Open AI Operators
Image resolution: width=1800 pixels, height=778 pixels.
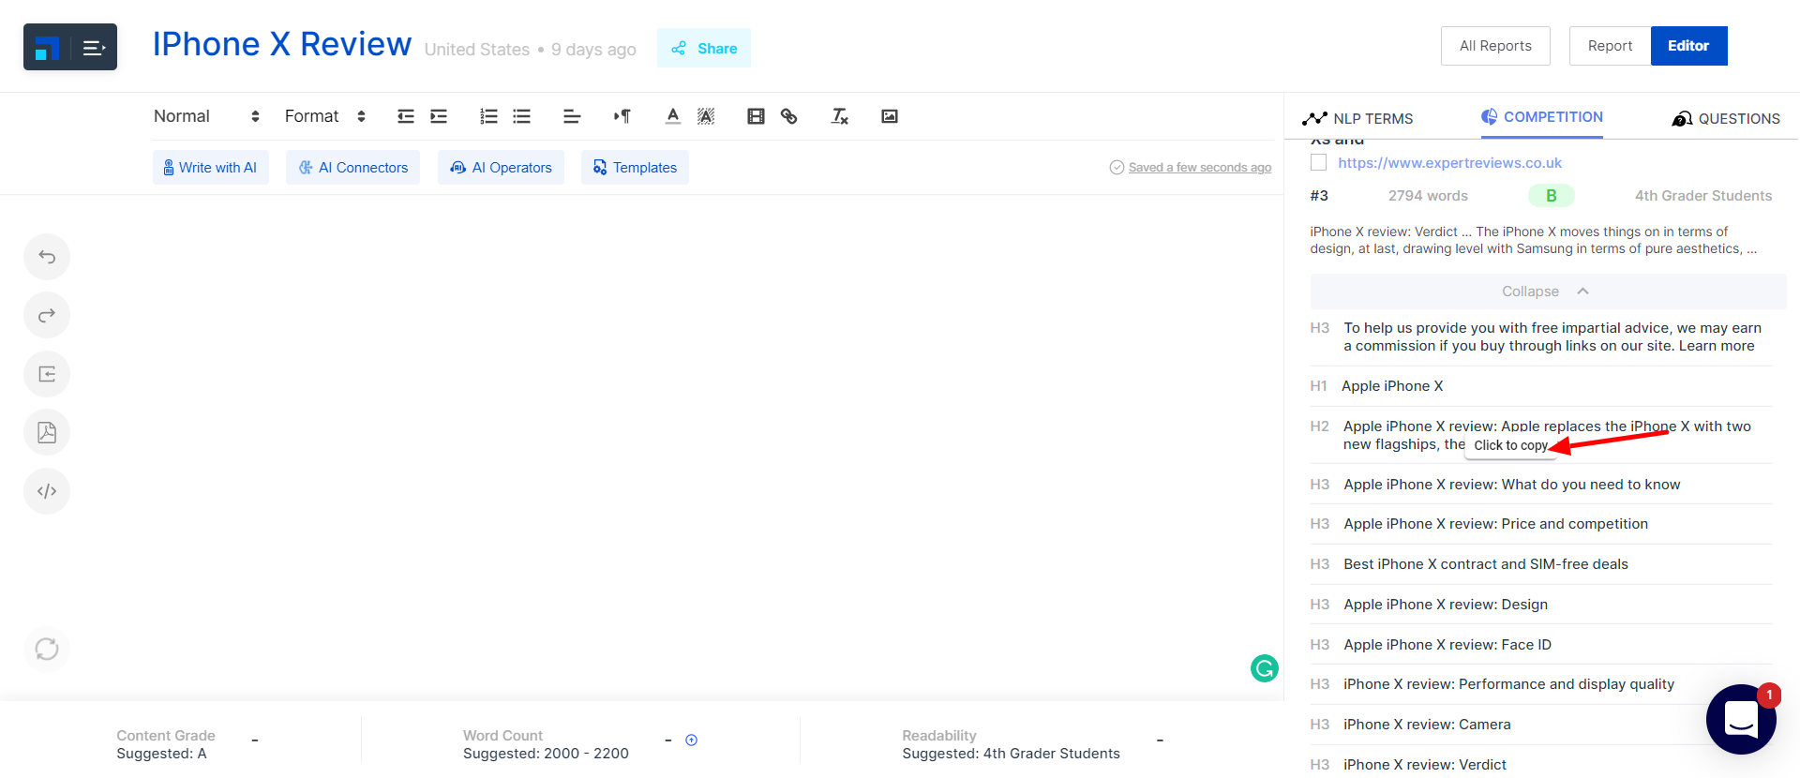[x=501, y=167]
